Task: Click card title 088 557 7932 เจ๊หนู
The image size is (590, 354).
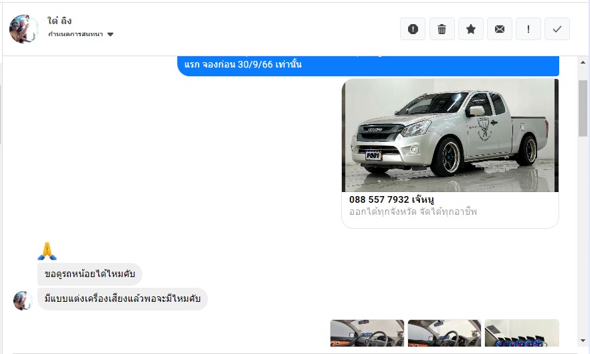Action: coord(391,199)
